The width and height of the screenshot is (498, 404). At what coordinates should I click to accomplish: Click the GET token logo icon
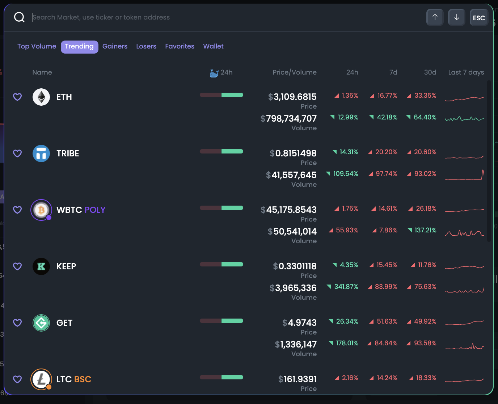[41, 323]
